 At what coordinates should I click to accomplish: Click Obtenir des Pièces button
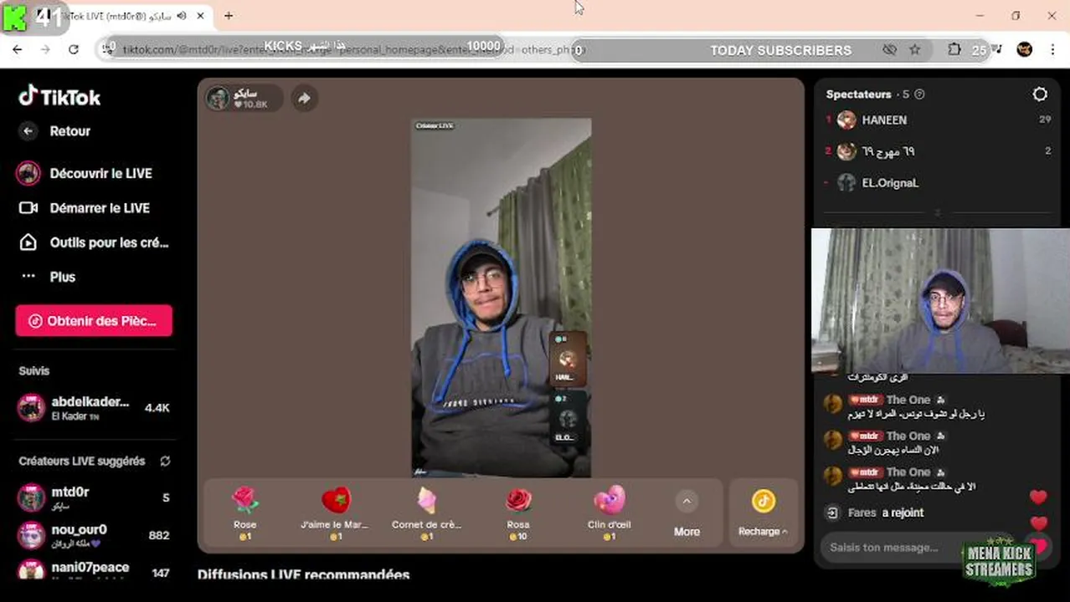point(94,321)
